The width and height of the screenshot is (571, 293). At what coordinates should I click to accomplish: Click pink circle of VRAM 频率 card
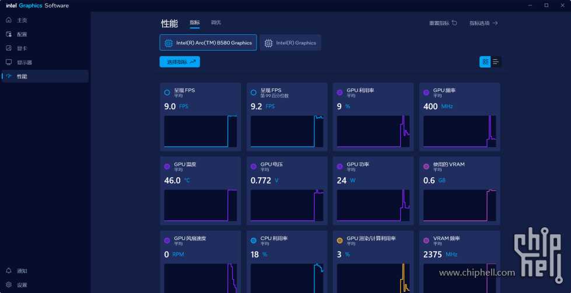click(x=426, y=241)
